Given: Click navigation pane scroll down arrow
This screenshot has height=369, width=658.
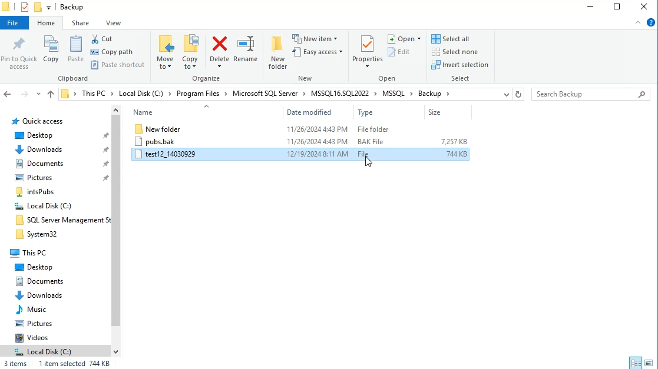Looking at the screenshot, I should (116, 352).
